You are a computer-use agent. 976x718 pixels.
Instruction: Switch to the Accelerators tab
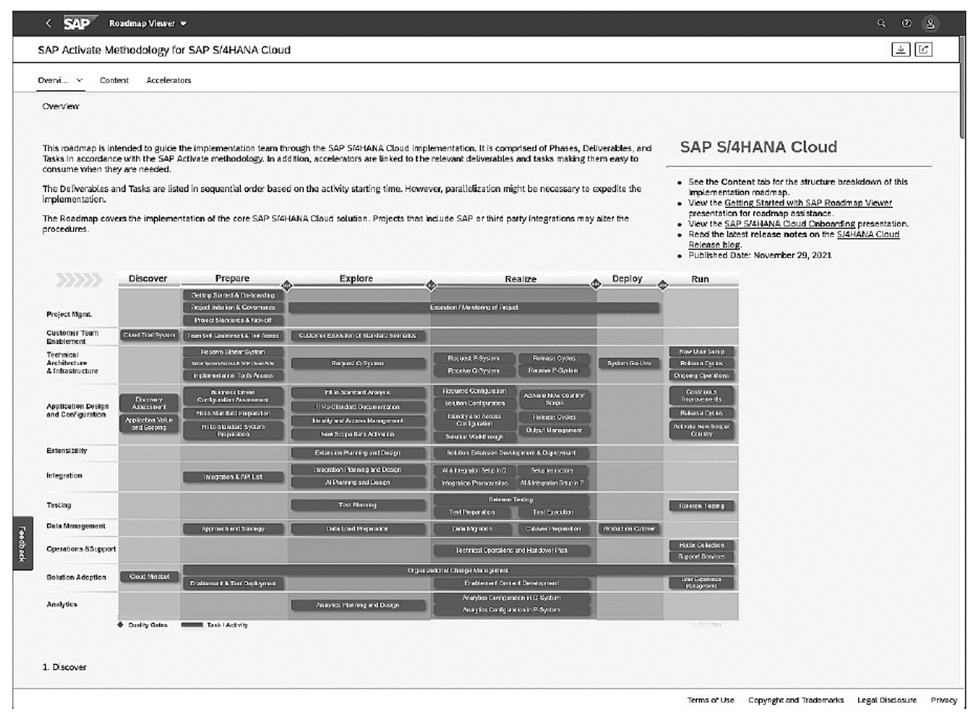tap(168, 80)
